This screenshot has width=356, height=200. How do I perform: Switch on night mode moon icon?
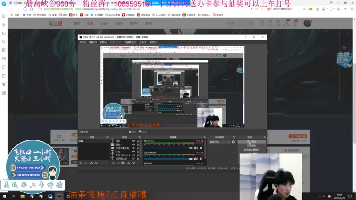pyautogui.click(x=339, y=9)
